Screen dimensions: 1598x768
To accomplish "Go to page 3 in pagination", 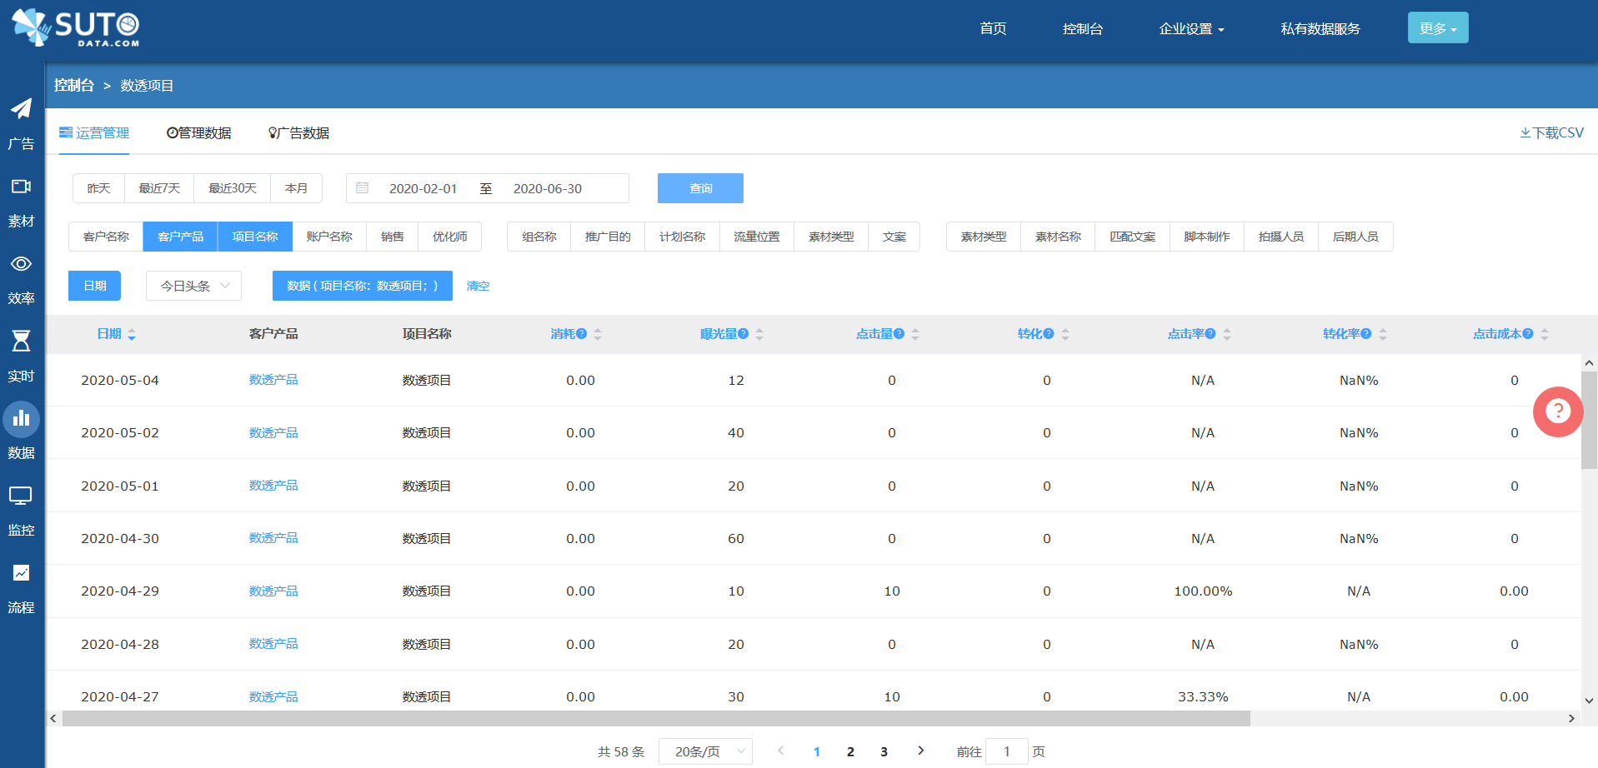I will point(884,751).
